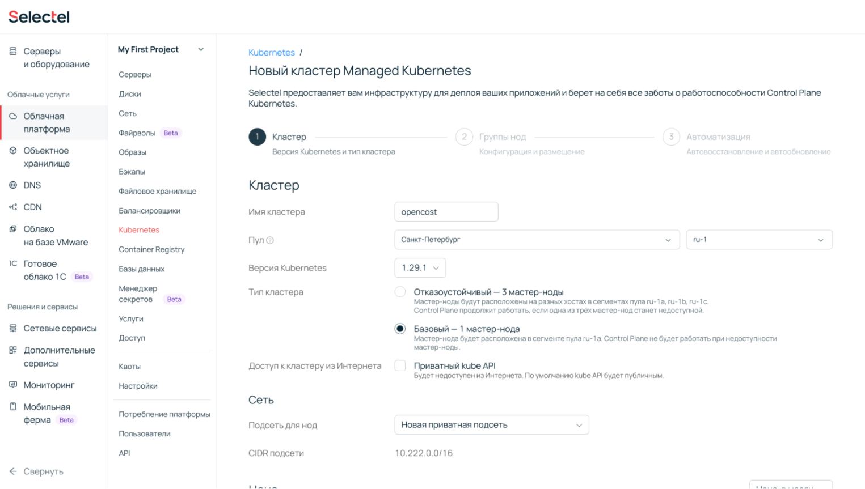
Task: Click step 2 Группы нод circle
Action: pyautogui.click(x=464, y=137)
